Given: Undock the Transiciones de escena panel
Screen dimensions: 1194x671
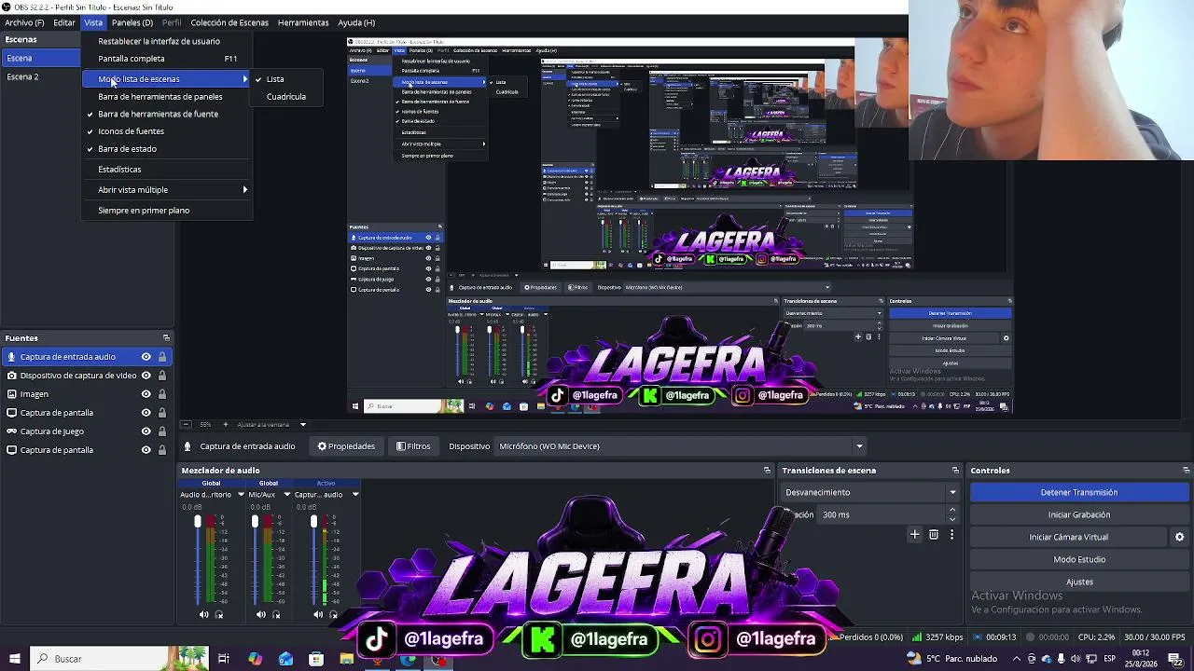Looking at the screenshot, I should pos(955,471).
